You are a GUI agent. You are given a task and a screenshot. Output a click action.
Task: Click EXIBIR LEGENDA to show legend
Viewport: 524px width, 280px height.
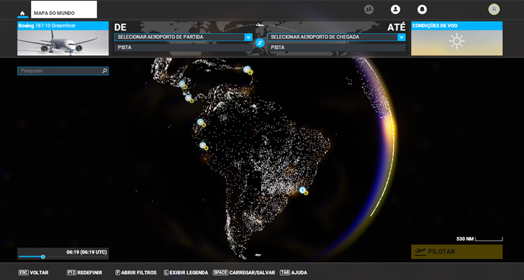pos(186,273)
